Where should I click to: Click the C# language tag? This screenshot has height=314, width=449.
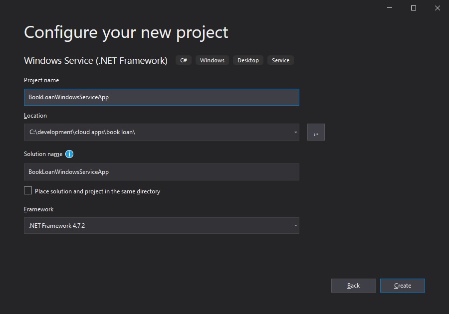184,60
